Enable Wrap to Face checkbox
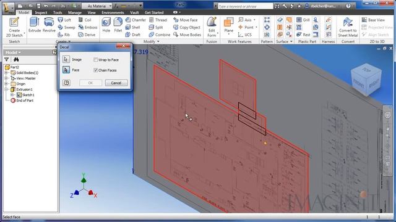 (x=95, y=60)
